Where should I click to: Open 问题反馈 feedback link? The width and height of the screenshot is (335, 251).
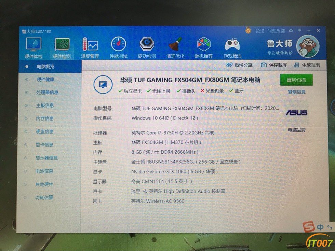click(x=276, y=31)
